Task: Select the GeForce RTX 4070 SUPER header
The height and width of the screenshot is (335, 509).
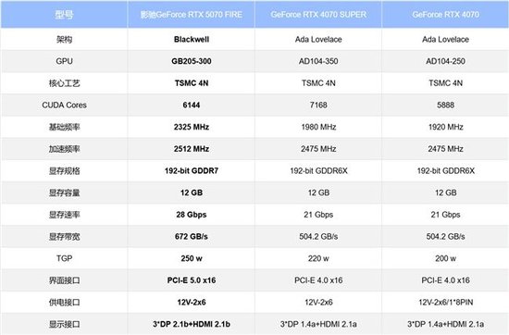Action: [318, 15]
